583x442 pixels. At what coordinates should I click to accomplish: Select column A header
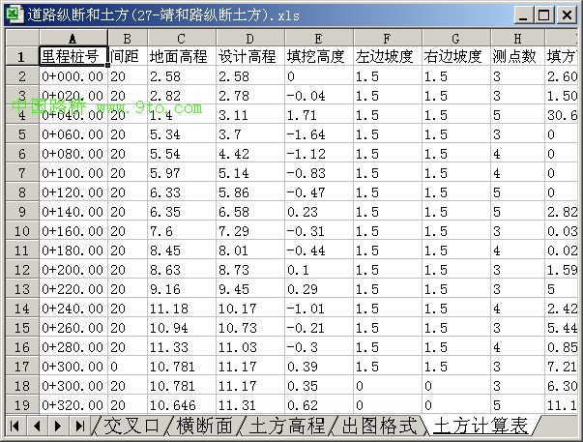pyautogui.click(x=72, y=37)
